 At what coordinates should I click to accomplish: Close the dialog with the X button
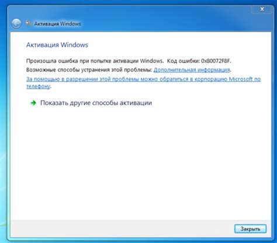tap(262, 9)
